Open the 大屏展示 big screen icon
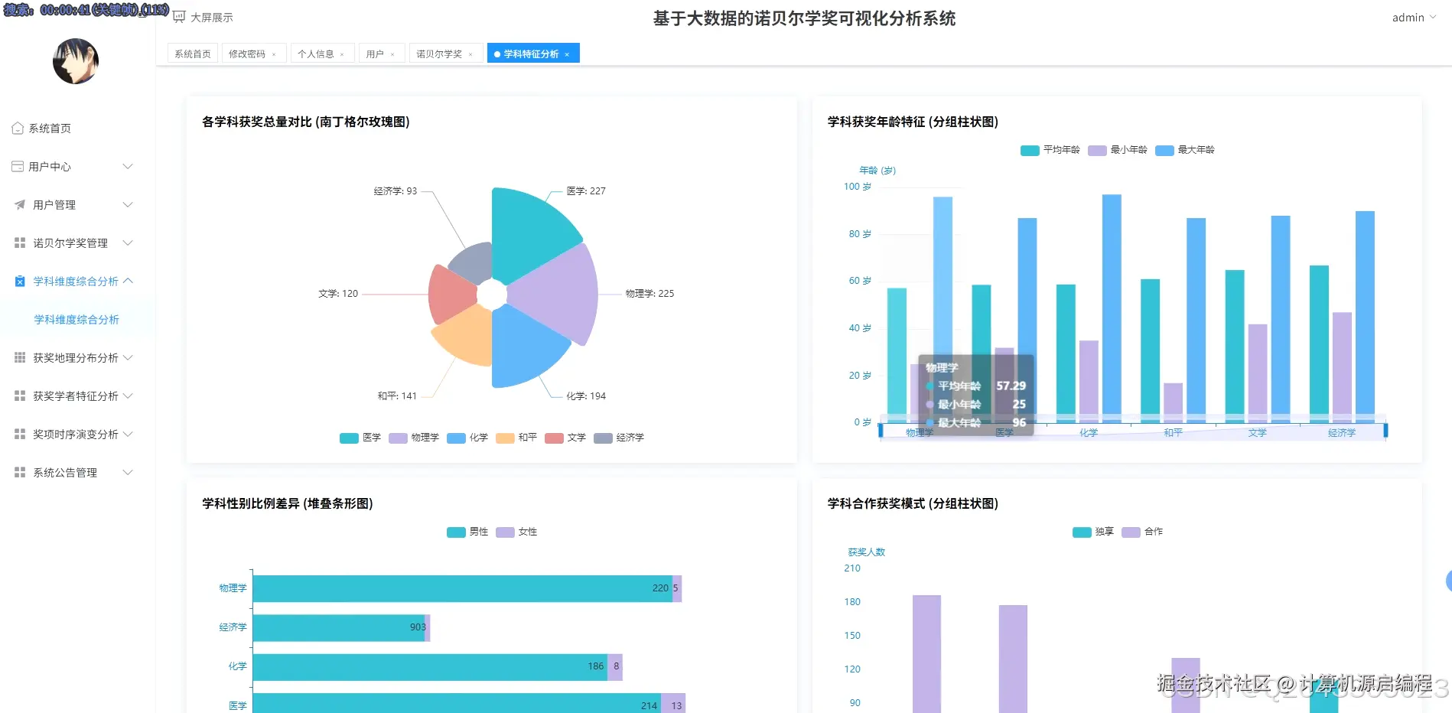Image resolution: width=1452 pixels, height=713 pixels. (179, 17)
